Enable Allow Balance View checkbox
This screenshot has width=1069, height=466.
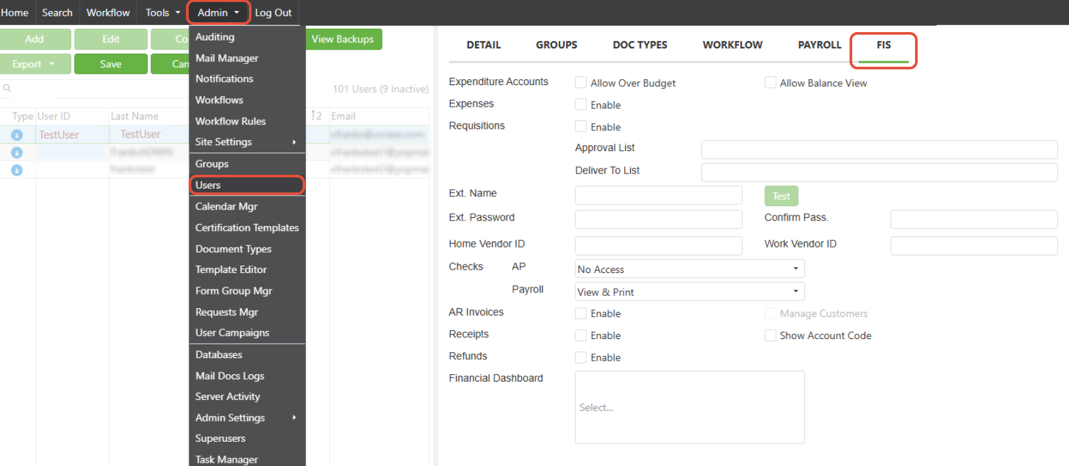[x=770, y=82]
